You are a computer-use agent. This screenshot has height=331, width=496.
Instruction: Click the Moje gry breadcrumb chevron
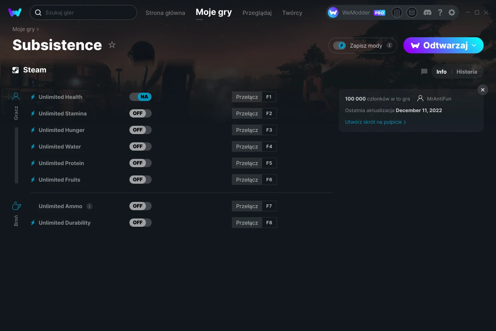tap(38, 29)
